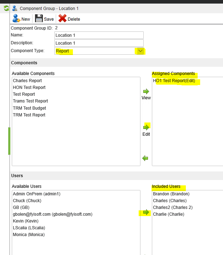Click the arrow to include selected user
The height and width of the screenshot is (255, 223).
tap(146, 212)
